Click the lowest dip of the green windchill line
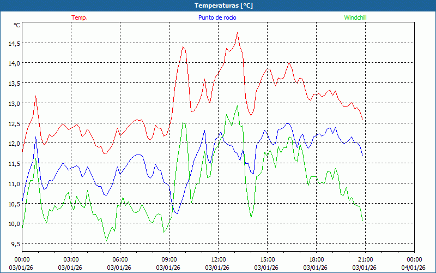 106,241
